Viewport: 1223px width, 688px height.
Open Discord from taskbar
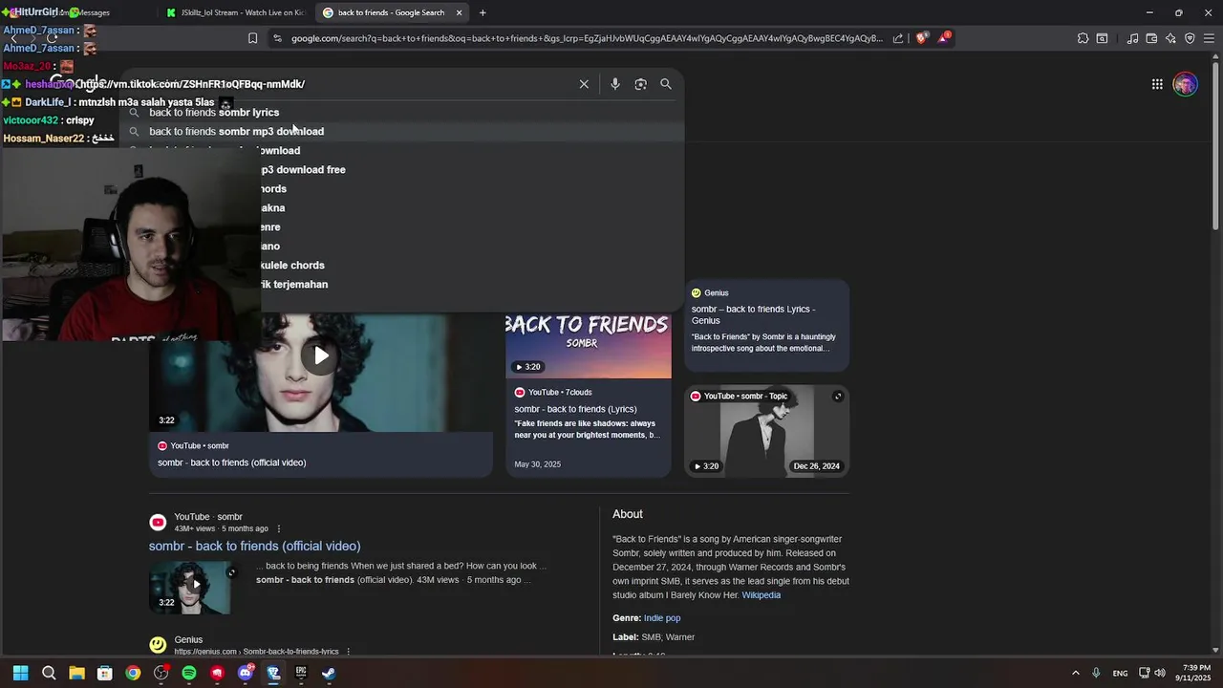tap(245, 673)
